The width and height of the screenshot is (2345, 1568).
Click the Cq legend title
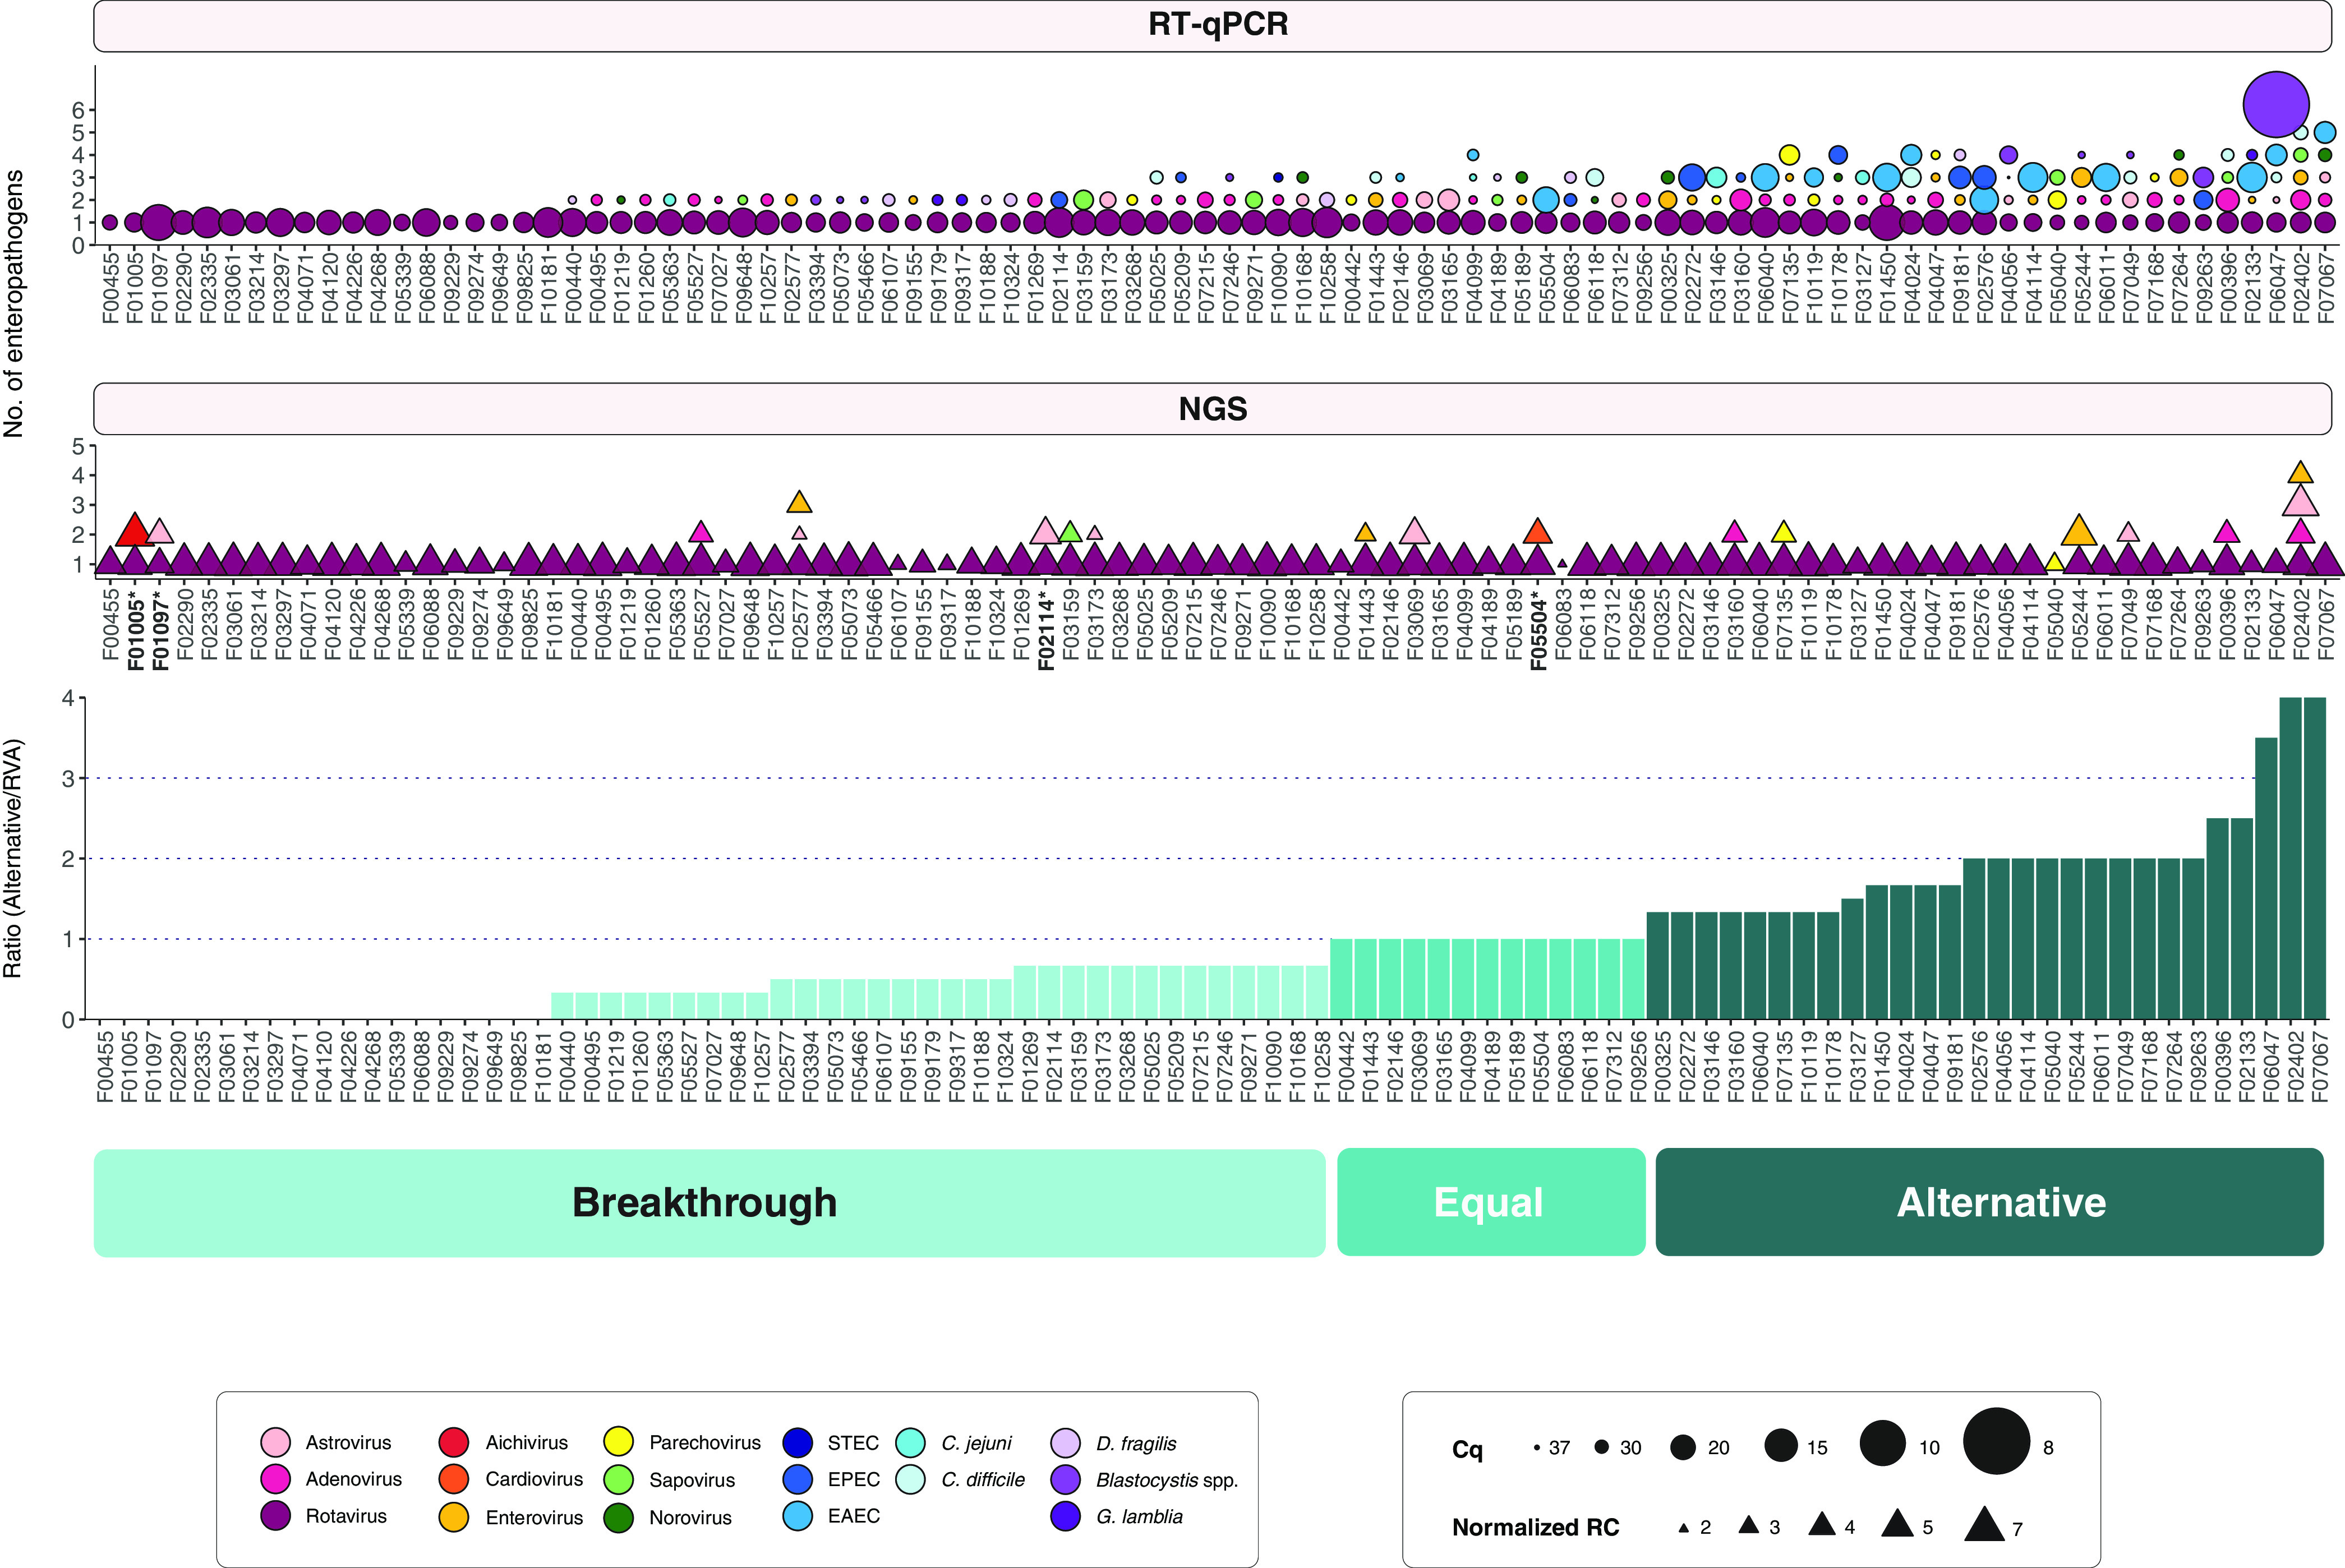coord(1467,1448)
